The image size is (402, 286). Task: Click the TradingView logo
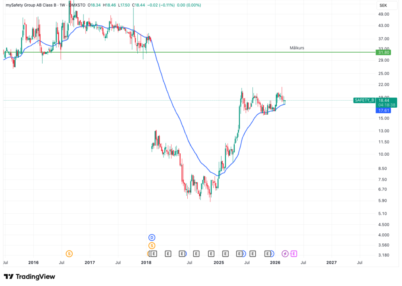click(30, 277)
